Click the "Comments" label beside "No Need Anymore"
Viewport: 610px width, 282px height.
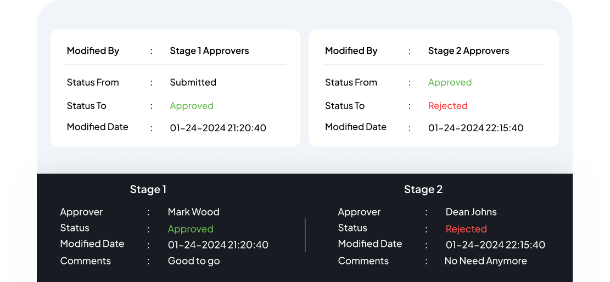point(363,261)
